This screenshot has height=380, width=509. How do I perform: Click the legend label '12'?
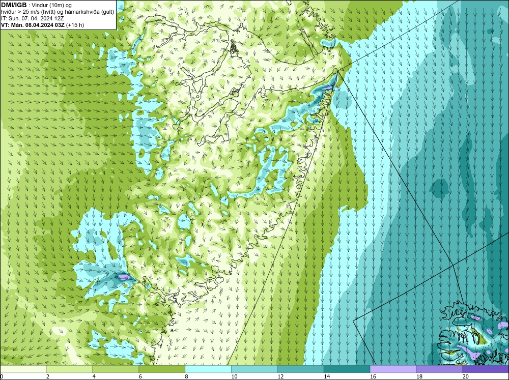[x=280, y=376]
